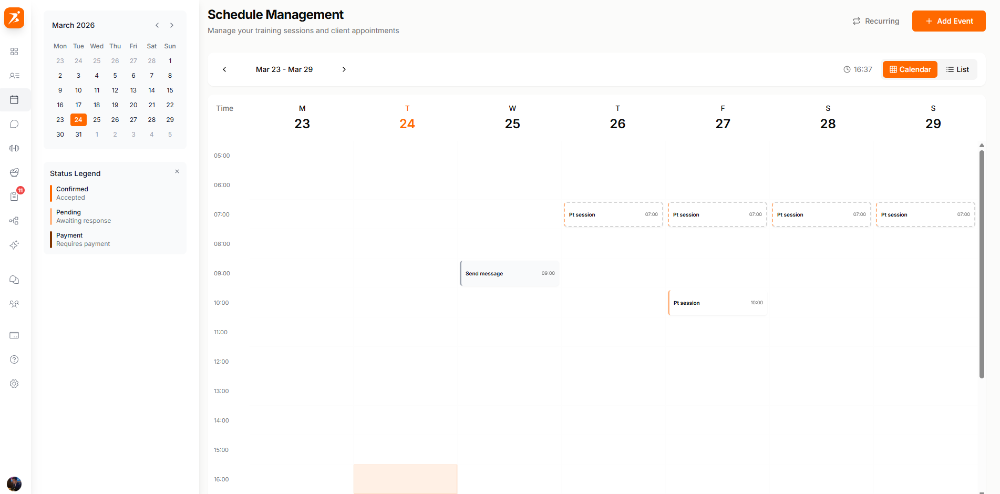Open the Settings gear icon
The height and width of the screenshot is (494, 1000).
14,384
